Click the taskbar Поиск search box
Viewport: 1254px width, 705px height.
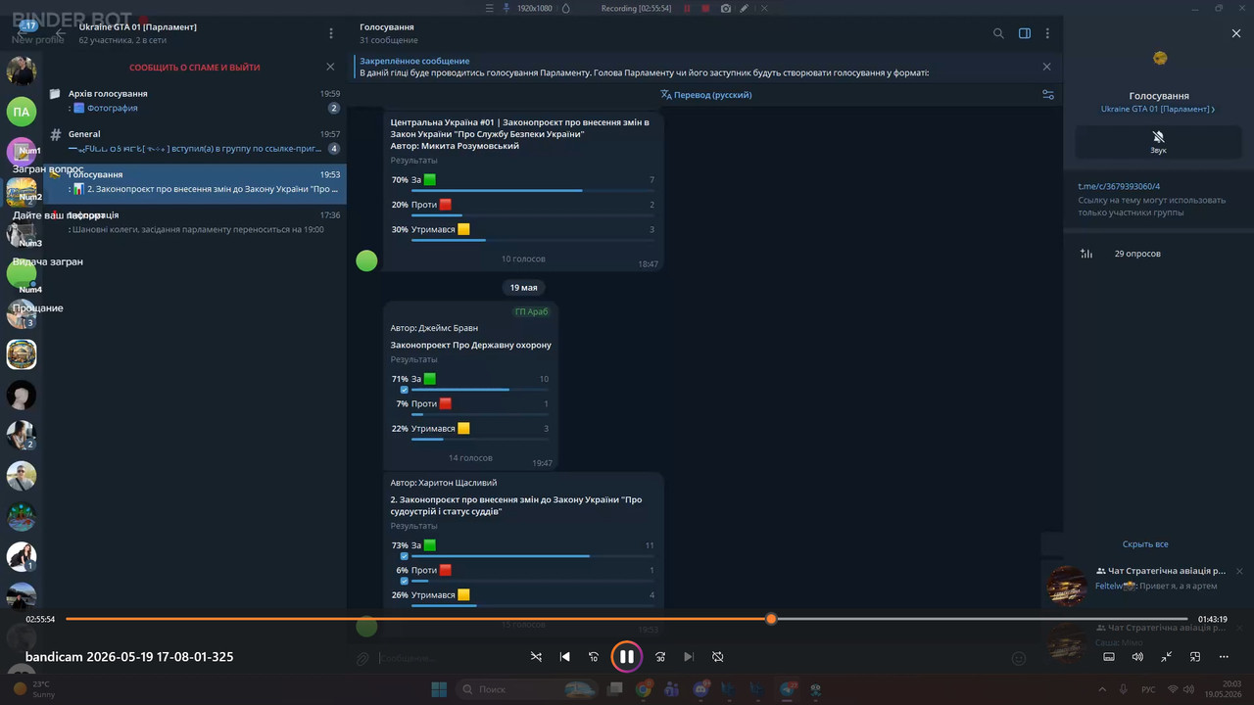[x=527, y=689]
